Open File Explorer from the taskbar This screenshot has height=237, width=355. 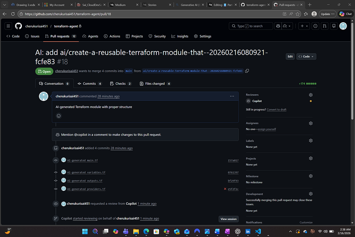[136, 231]
